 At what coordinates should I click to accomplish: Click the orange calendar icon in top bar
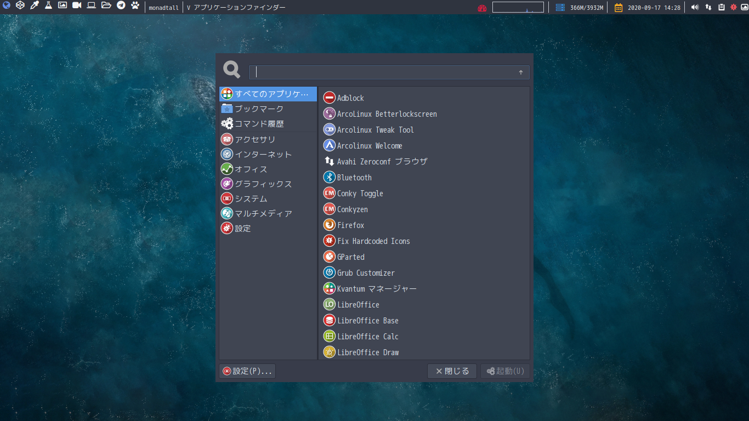point(619,8)
